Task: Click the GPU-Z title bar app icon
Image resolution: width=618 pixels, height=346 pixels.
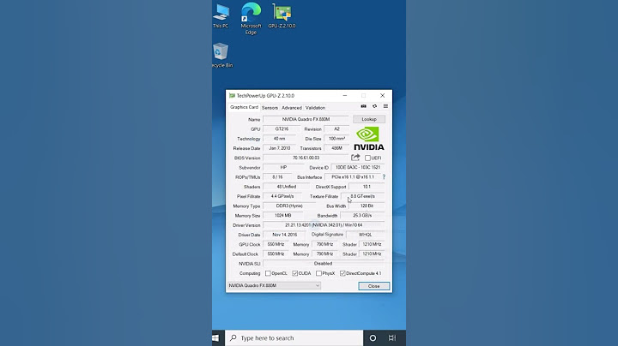Action: (232, 96)
